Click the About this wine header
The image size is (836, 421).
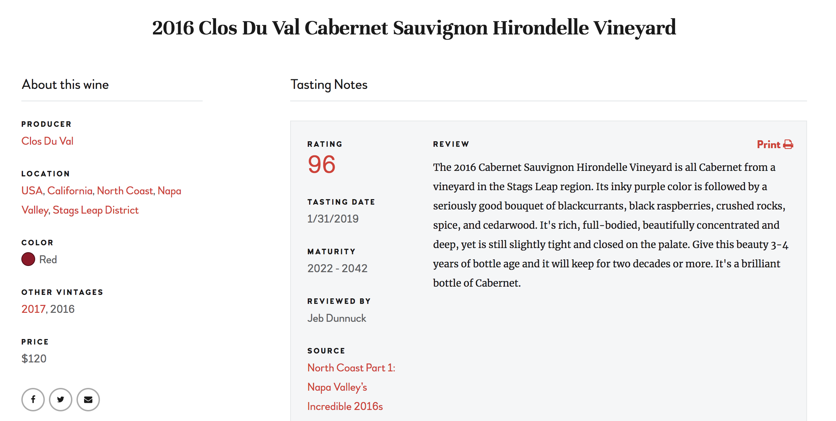pyautogui.click(x=65, y=85)
